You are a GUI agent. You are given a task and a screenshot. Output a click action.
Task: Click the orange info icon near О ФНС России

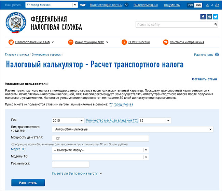coord(124,42)
